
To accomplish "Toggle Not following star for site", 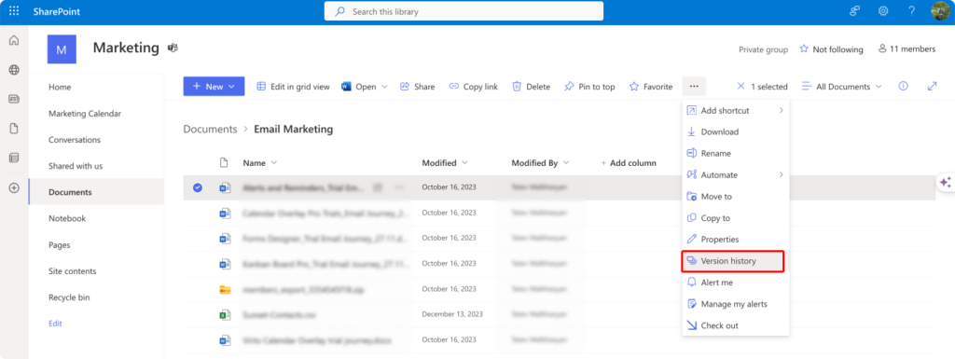I will pyautogui.click(x=831, y=49).
